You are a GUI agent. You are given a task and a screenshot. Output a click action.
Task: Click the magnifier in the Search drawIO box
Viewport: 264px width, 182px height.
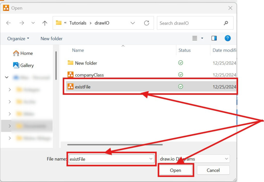[x=226, y=23]
